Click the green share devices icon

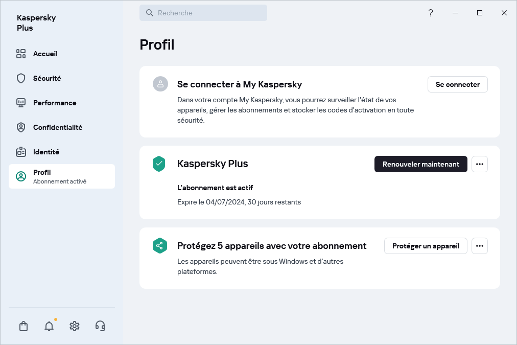tap(159, 246)
